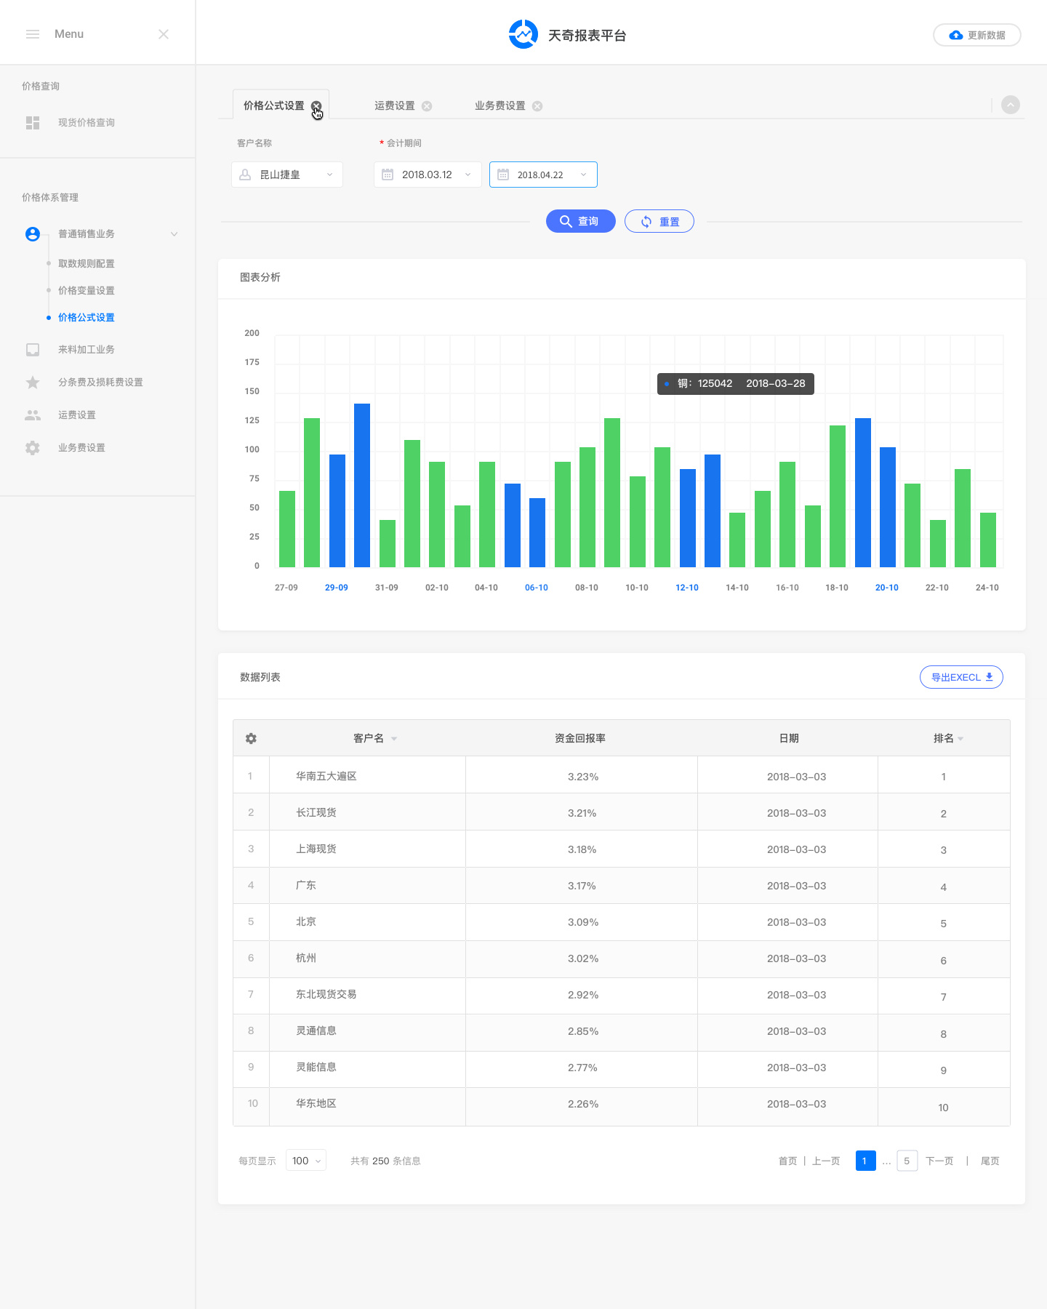Screen dimensions: 1047x1309
Task: Click the 天奇报表平台 logo icon
Action: 523,34
